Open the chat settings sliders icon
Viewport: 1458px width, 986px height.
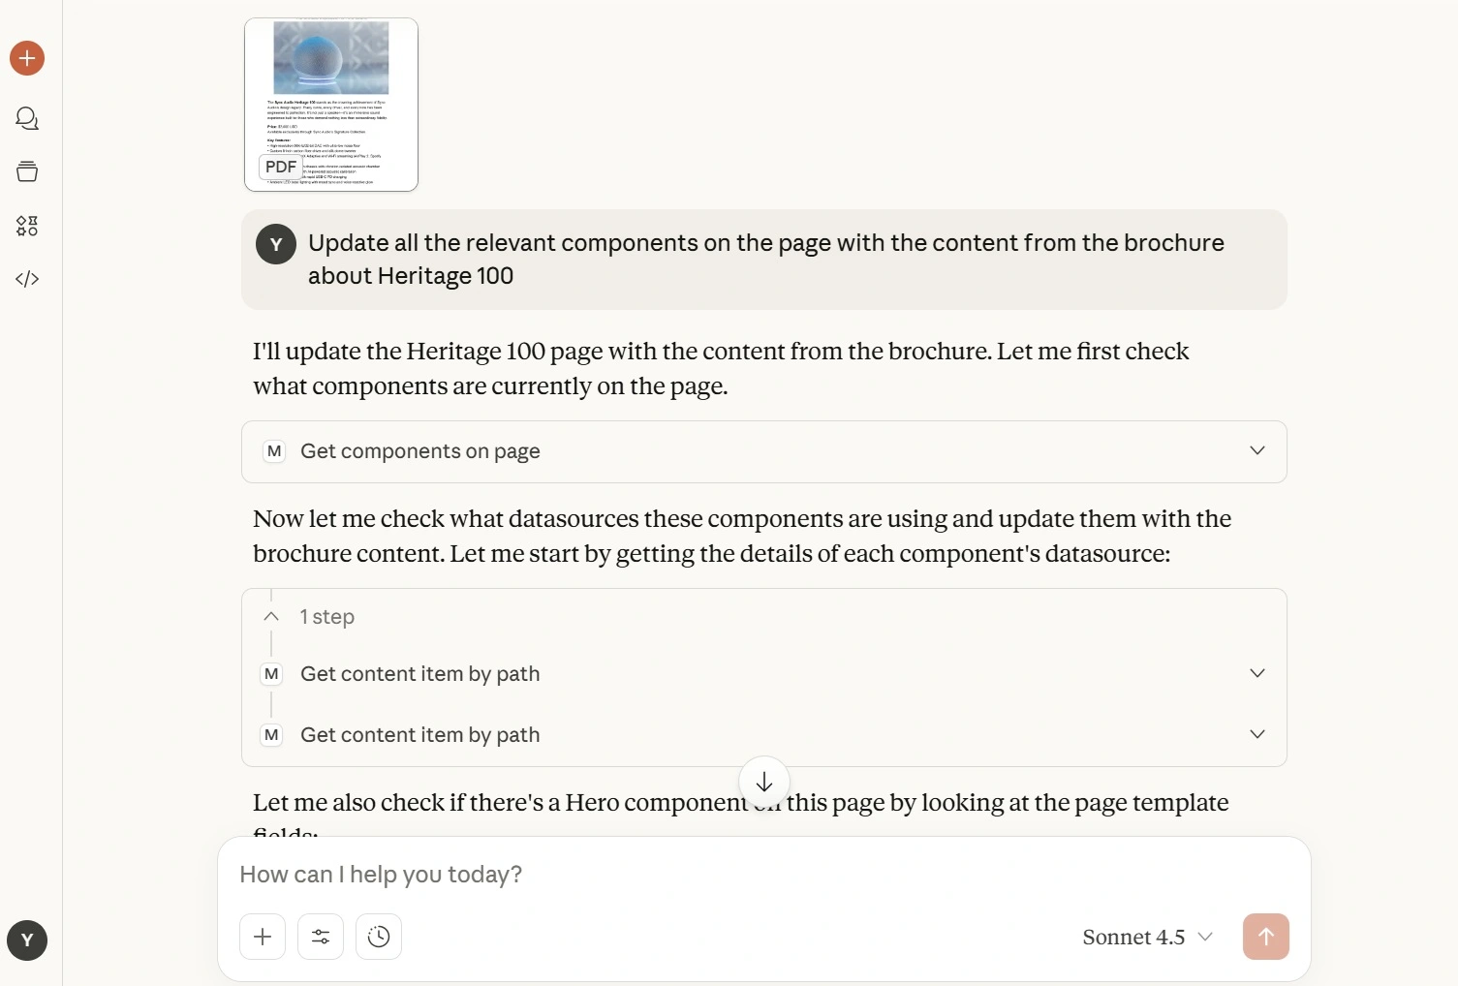point(320,937)
